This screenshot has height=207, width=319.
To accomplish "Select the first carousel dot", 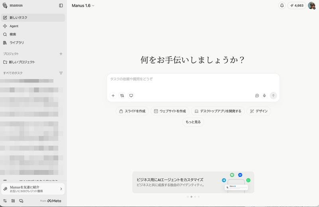I will pos(188,197).
